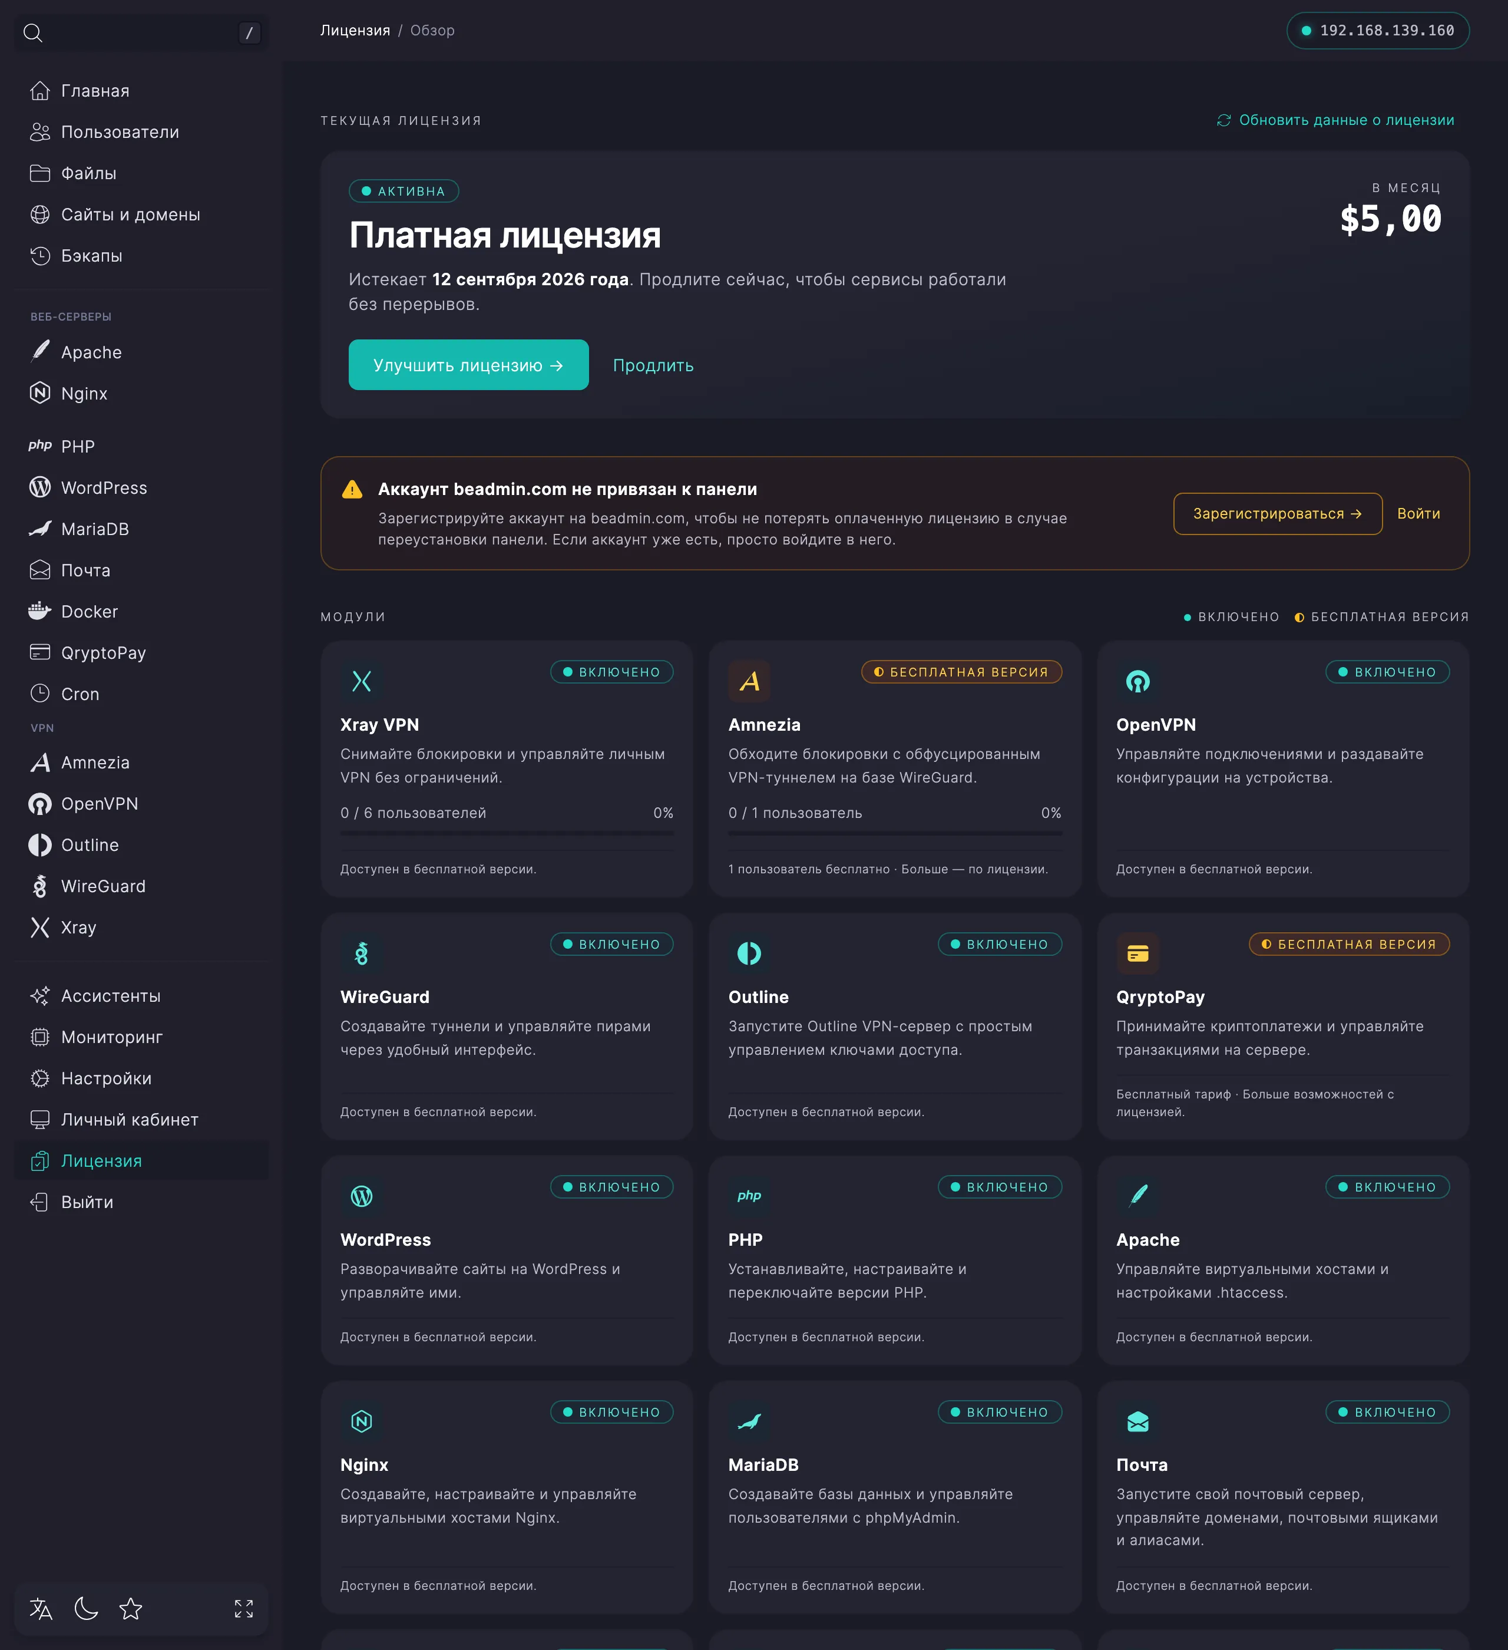This screenshot has height=1650, width=1508.
Task: Open the Xray VPN module icon
Action: click(x=362, y=681)
